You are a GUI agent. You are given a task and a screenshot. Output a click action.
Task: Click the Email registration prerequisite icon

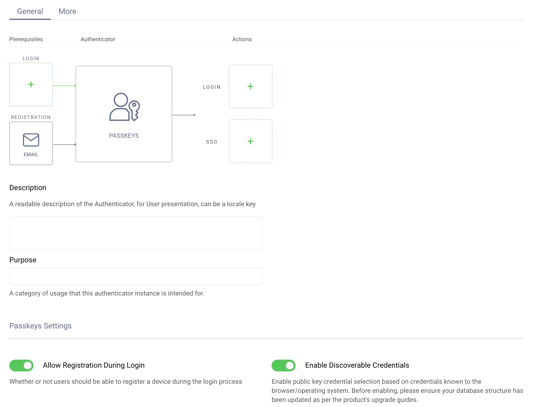pyautogui.click(x=31, y=140)
